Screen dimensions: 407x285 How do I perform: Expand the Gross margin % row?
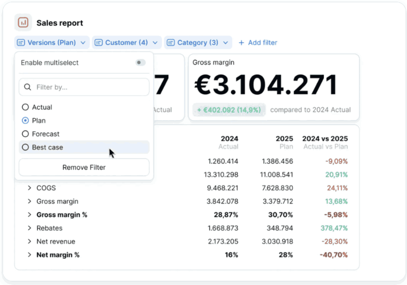coord(29,215)
